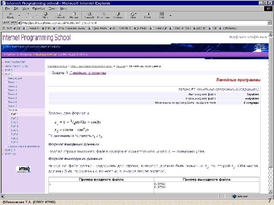This screenshot has width=274, height=205.
Task: Open the Mail toolbar button
Action: (x=133, y=15)
